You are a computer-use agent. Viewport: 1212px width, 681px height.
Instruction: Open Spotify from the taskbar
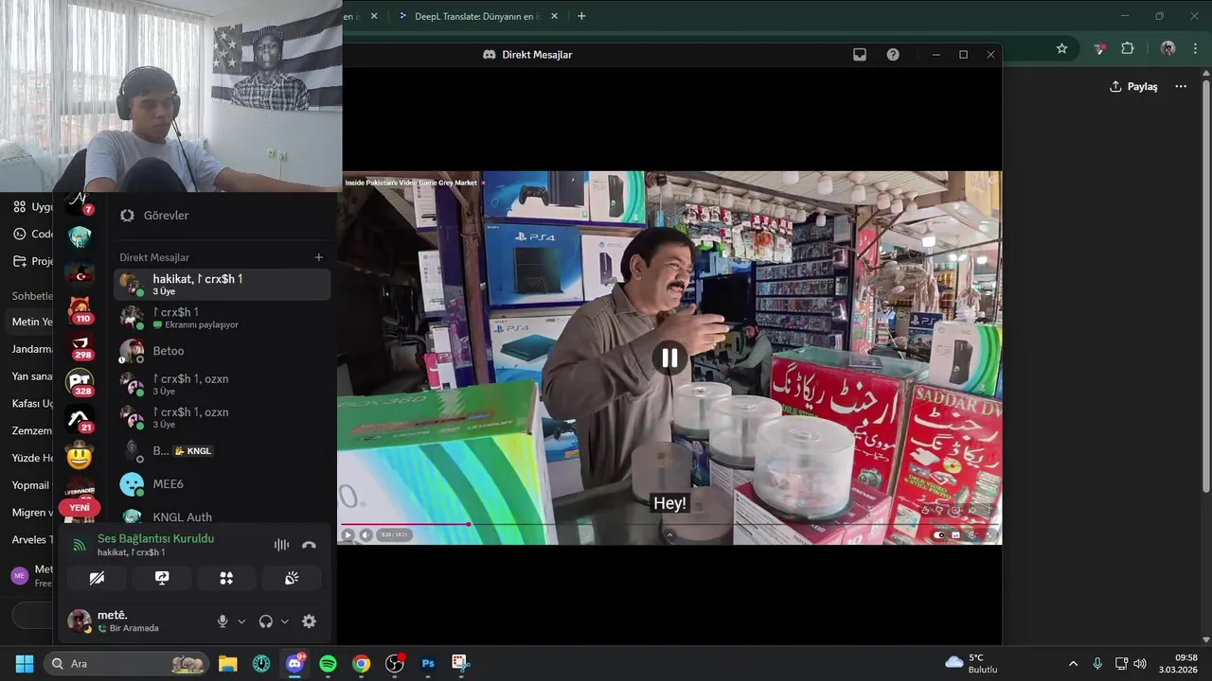point(328,663)
